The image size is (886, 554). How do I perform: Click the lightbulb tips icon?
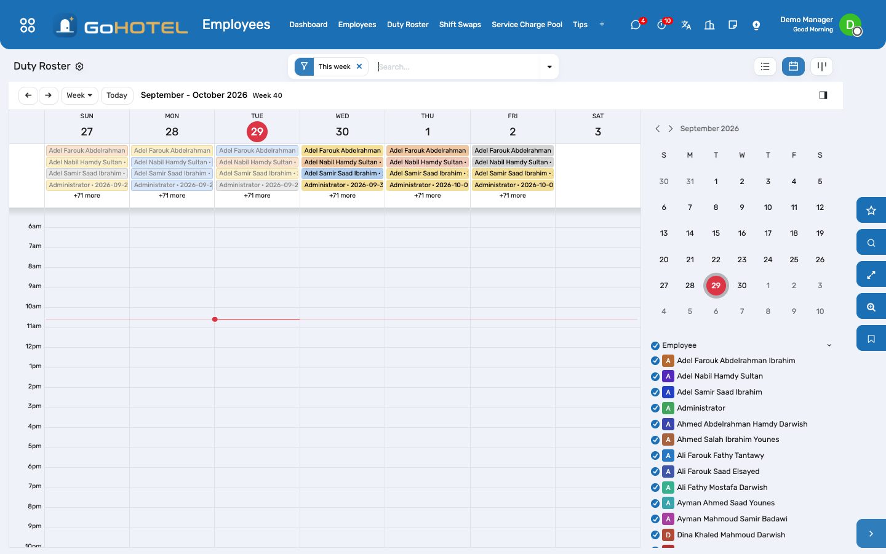pyautogui.click(x=756, y=25)
